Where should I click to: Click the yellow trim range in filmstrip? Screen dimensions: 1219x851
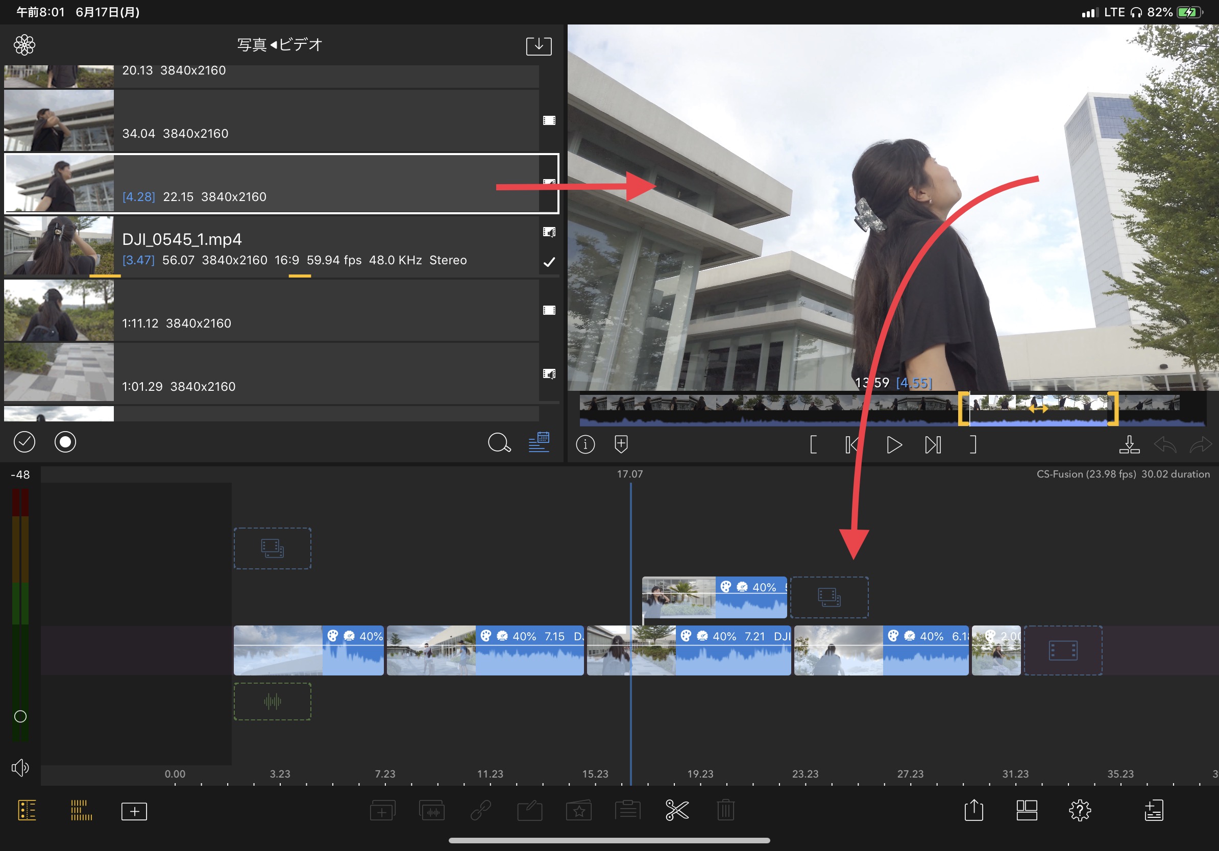1038,409
